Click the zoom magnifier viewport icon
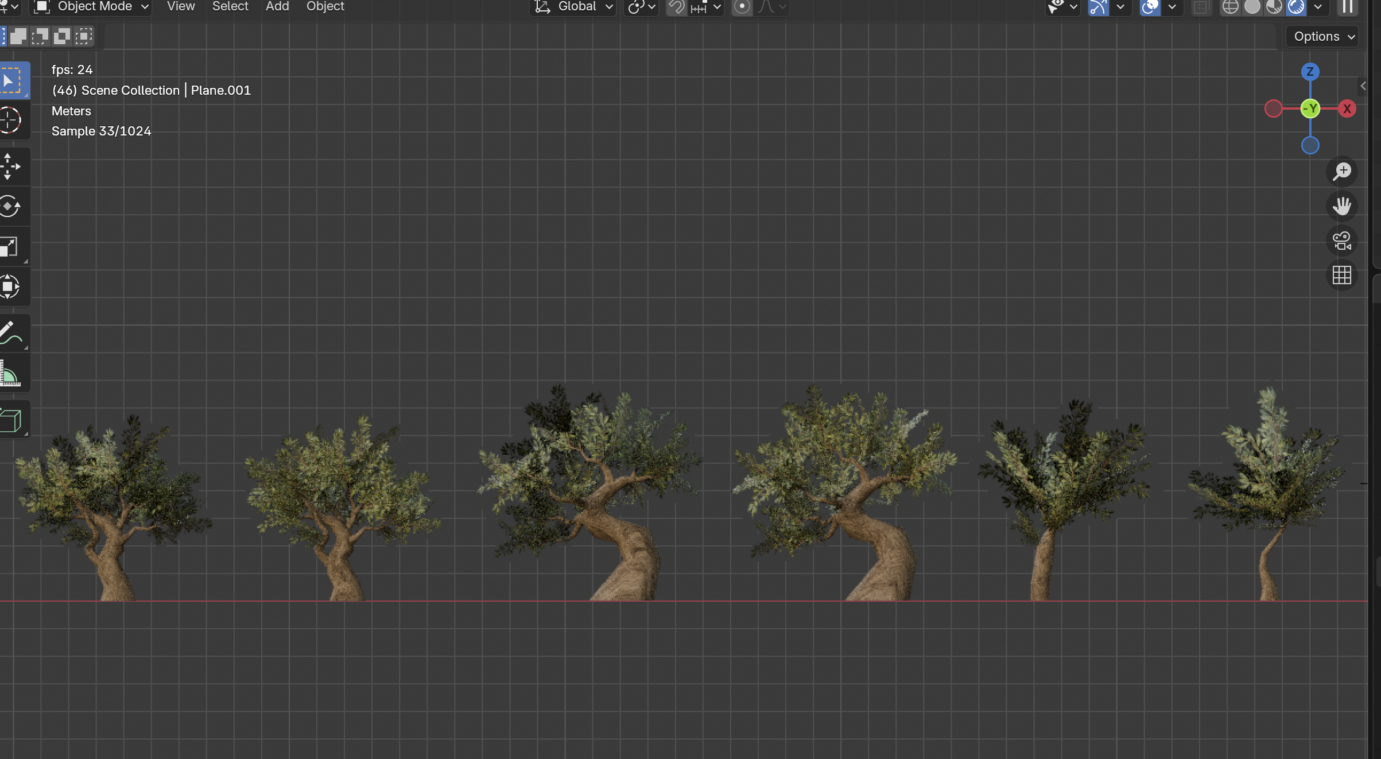 coord(1342,172)
